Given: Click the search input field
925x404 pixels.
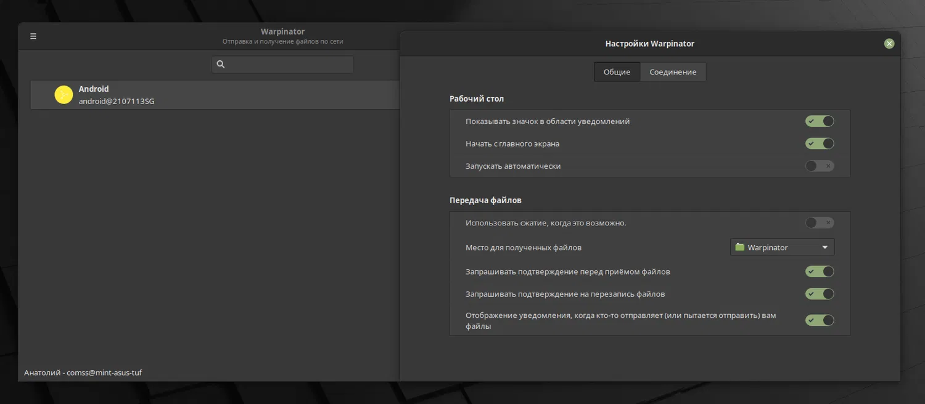Looking at the screenshot, I should tap(282, 64).
